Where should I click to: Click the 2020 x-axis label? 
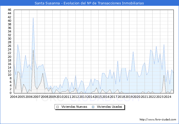[x=137, y=97]
